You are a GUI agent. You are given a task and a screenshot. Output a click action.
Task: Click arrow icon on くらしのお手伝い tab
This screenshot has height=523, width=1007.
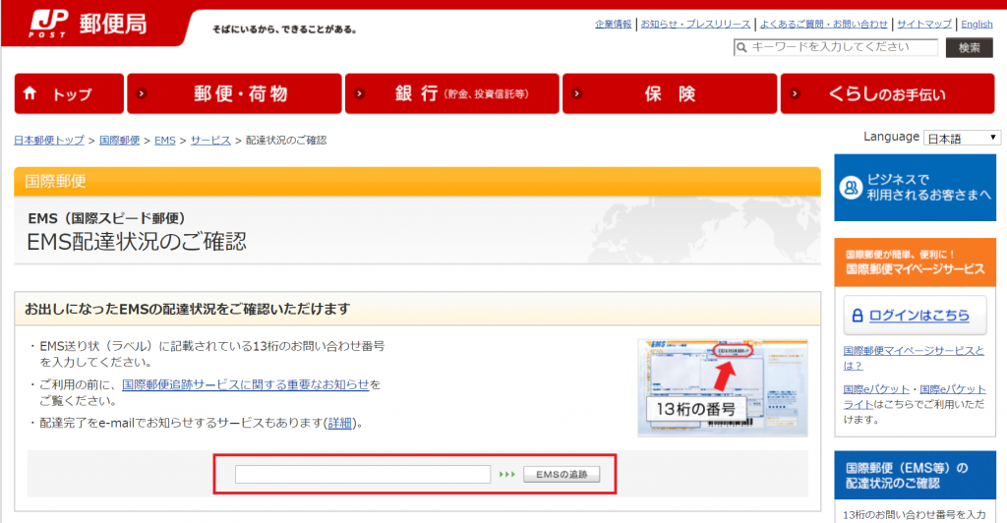[x=795, y=93]
